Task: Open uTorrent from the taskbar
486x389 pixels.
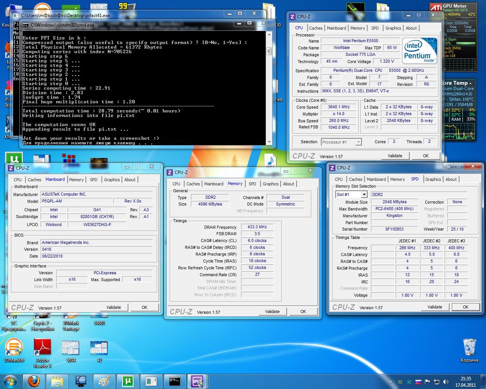Action: pos(127,381)
